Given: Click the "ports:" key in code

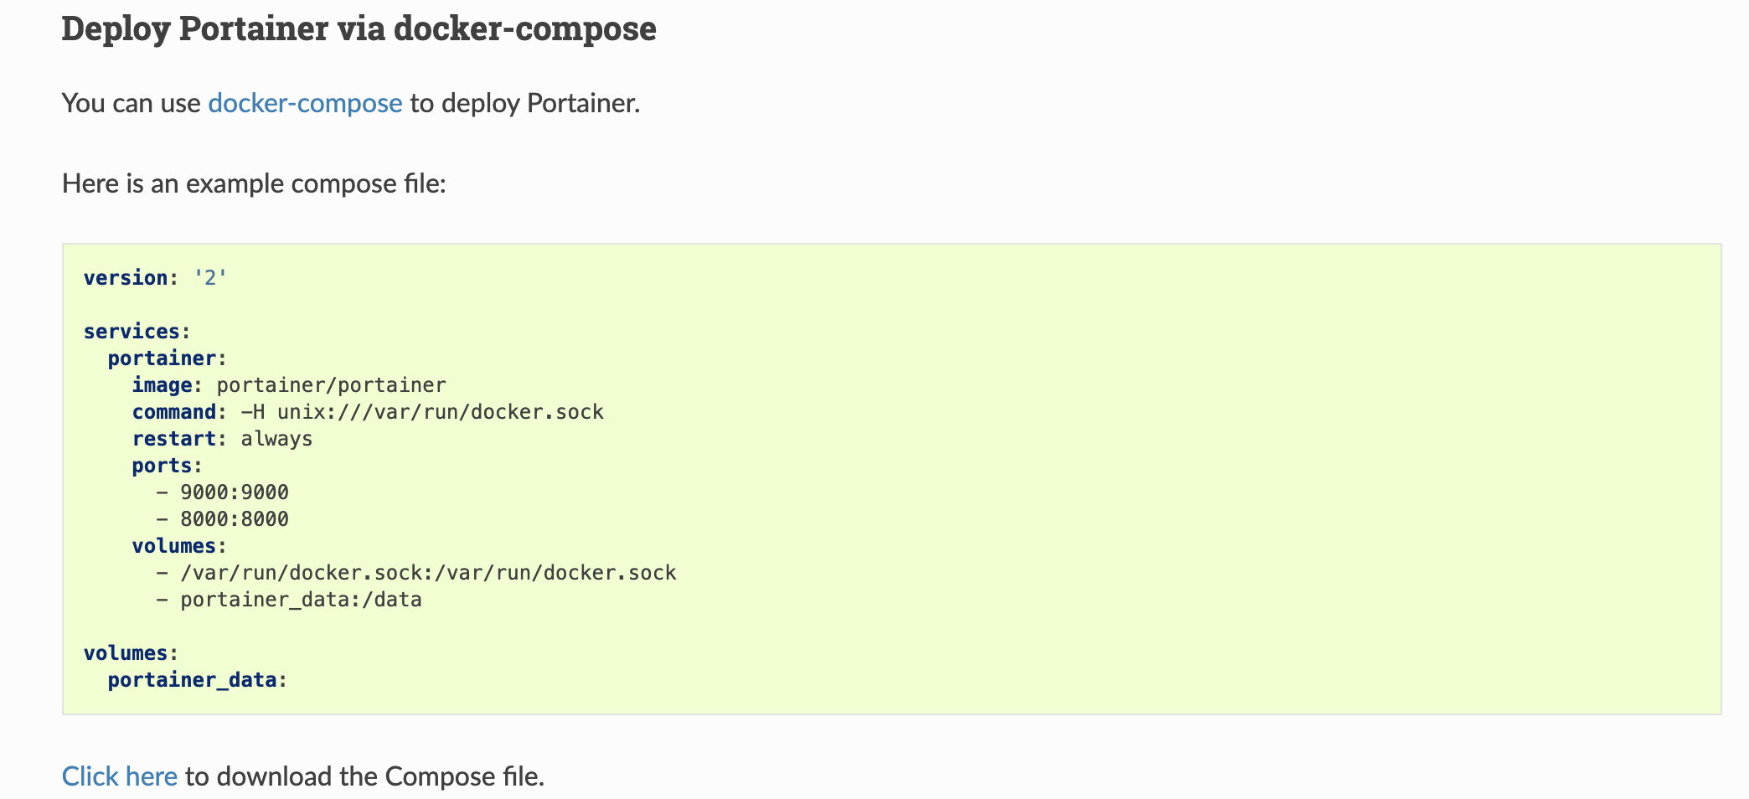Looking at the screenshot, I should click(168, 466).
